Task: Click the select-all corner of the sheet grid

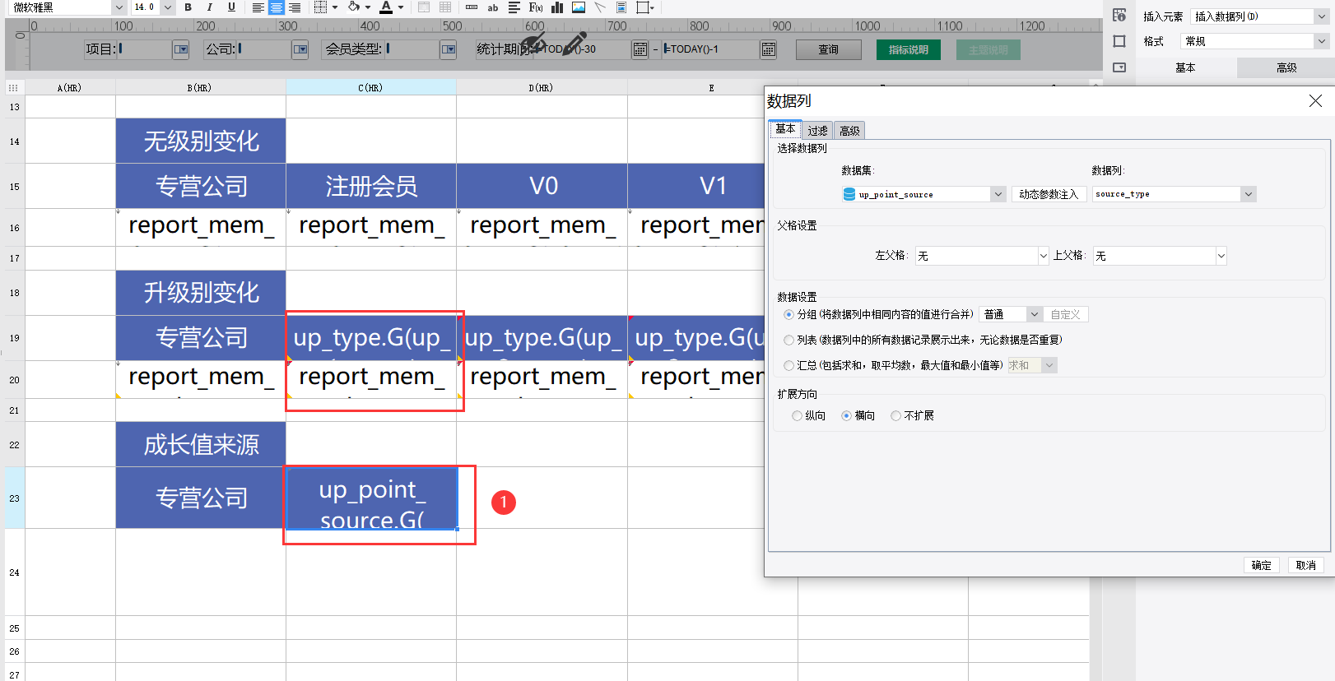Action: point(14,87)
